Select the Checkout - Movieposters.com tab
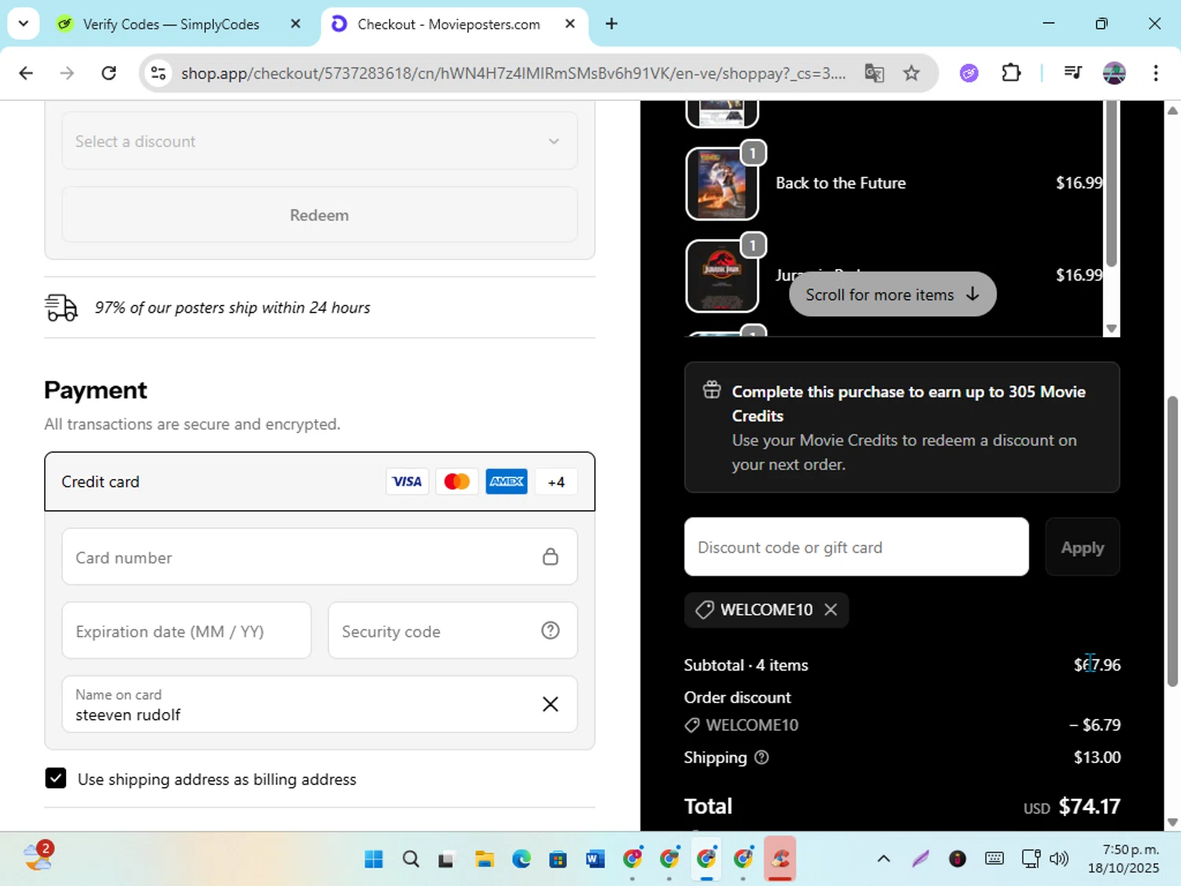Screen dimensions: 1181x886 [449, 24]
